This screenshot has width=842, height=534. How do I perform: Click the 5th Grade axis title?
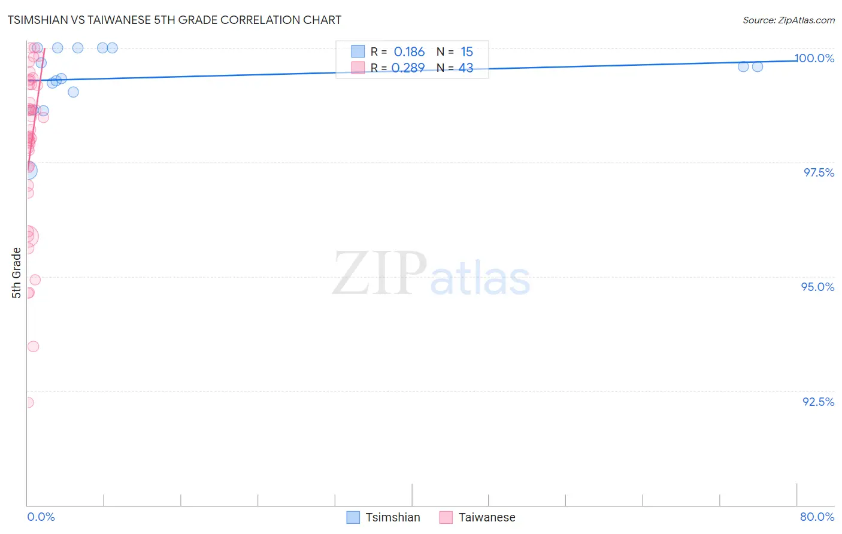click(x=16, y=272)
